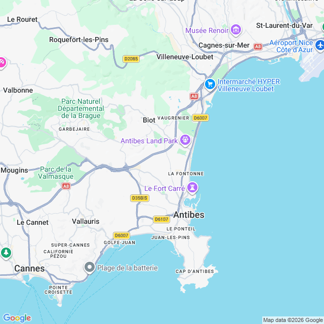Click the Antibes city label
The width and height of the screenshot is (324, 324).
189,215
